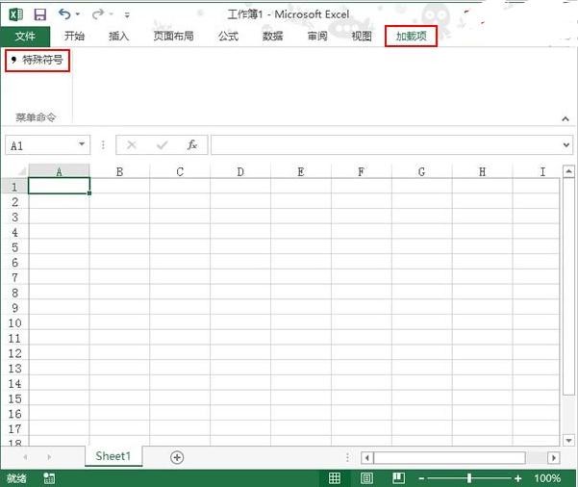Switch to the 审阅 tab
Viewport: 578px width, 487px height.
[x=317, y=36]
